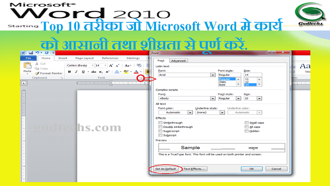Image resolution: width=330 pixels, height=186 pixels.
Task: Apply strikethrough abc icon in ribbon
Action: coord(94,72)
